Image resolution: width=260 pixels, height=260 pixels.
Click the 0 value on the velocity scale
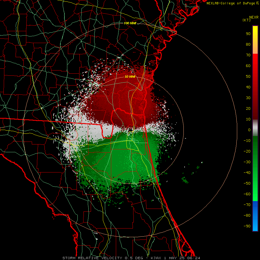pos(249,130)
